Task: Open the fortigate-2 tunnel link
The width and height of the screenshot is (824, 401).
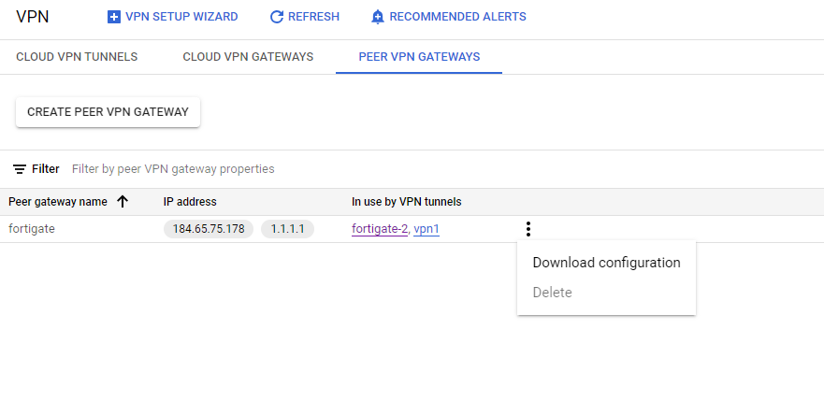Action: [x=380, y=229]
